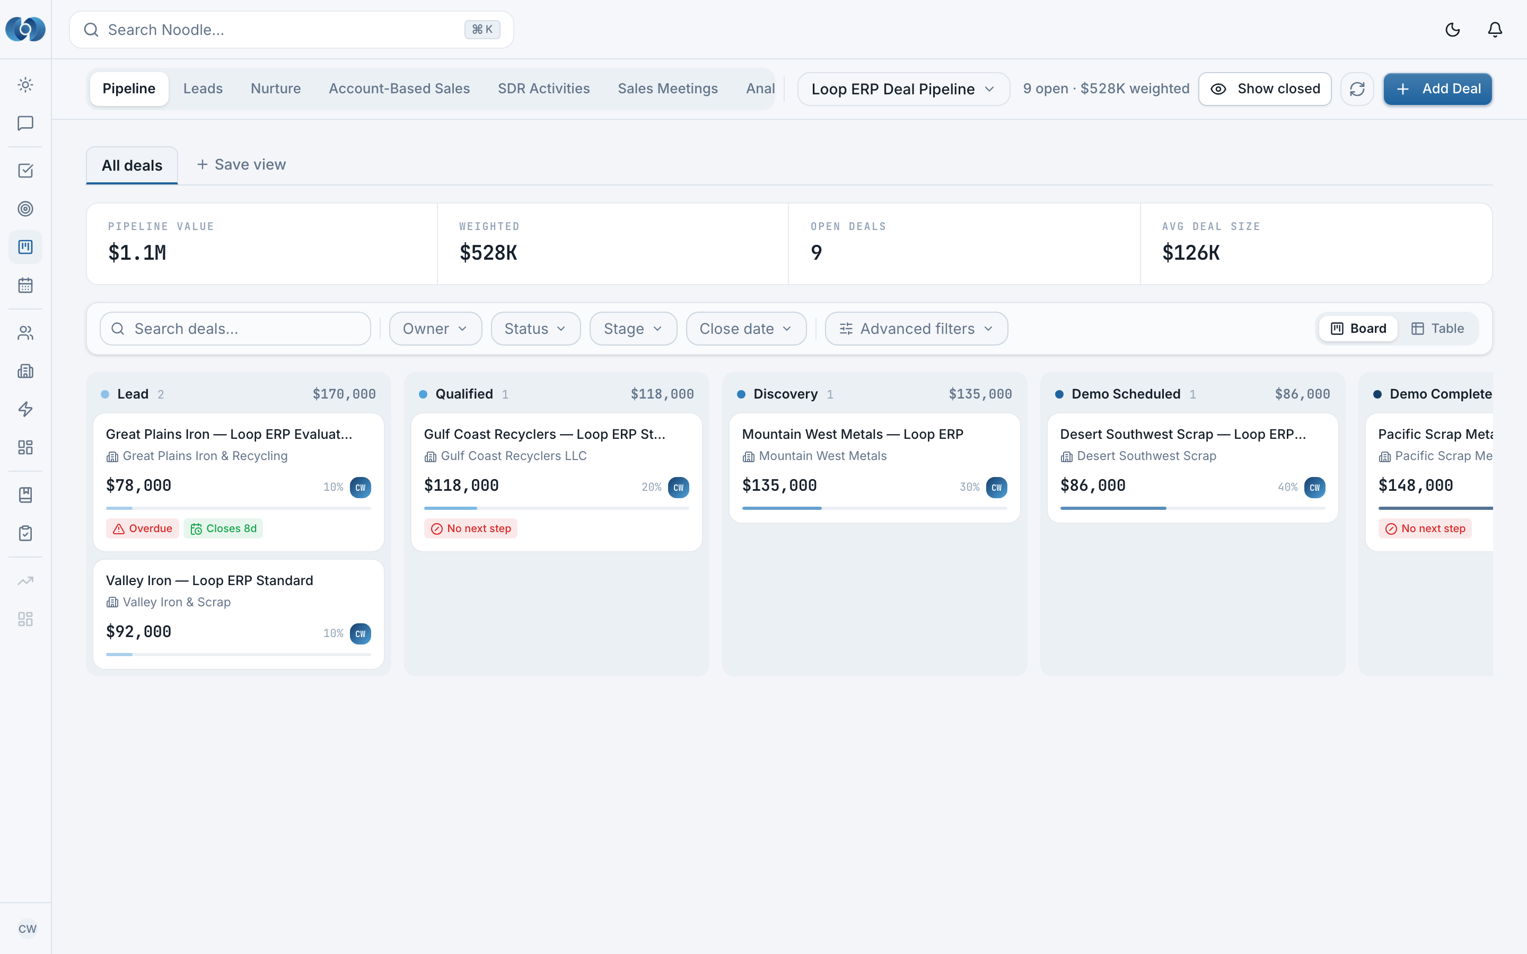Expand the Close date filter
The image size is (1527, 954).
(x=746, y=329)
